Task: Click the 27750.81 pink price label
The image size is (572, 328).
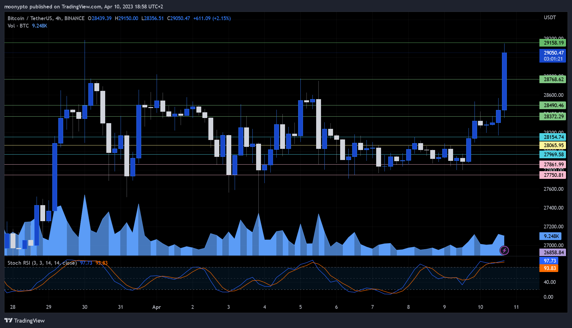Action: click(553, 175)
